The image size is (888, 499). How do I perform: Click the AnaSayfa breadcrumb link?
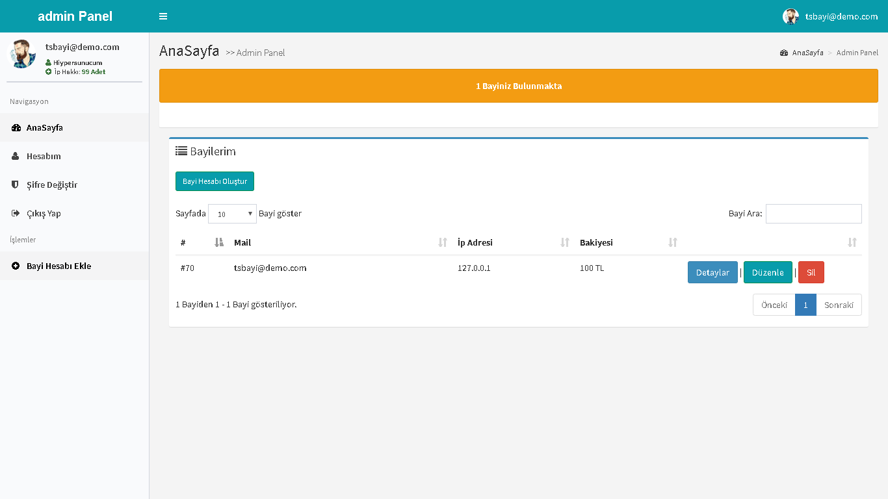point(807,53)
